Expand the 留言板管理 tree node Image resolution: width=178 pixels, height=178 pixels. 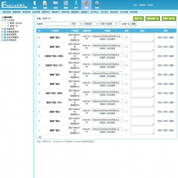click(x=2, y=34)
